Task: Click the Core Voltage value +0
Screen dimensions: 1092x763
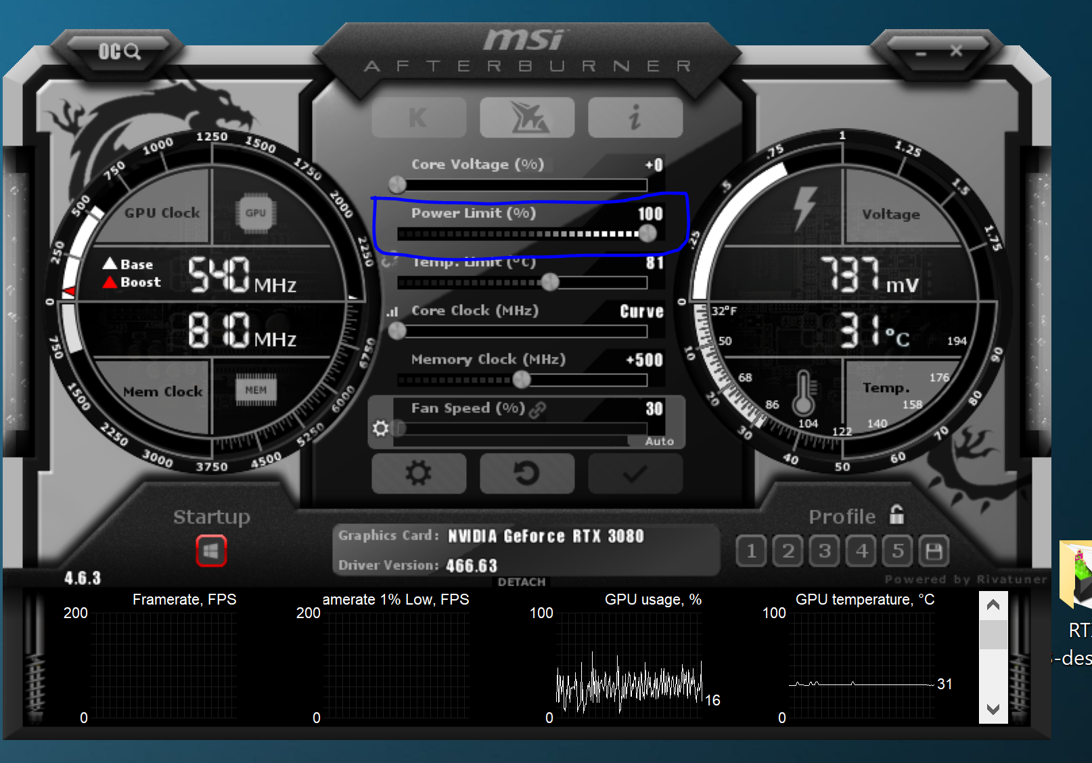Action: [654, 165]
